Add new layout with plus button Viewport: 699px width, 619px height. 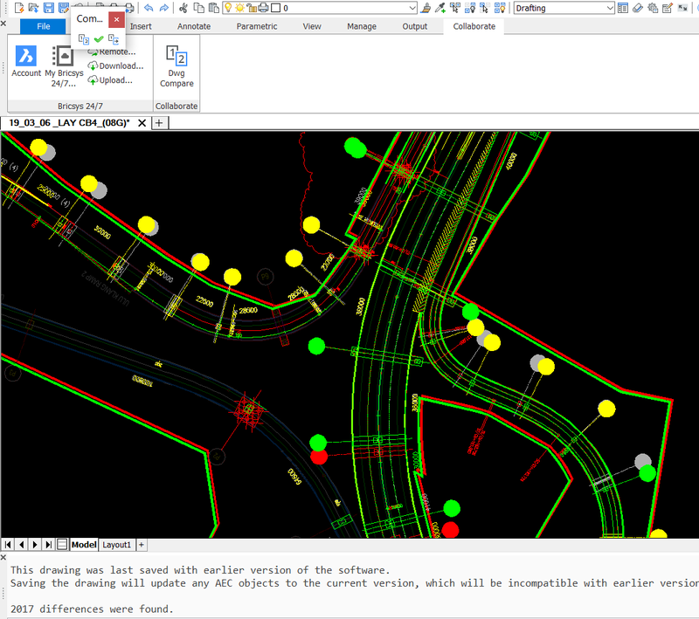[142, 545]
